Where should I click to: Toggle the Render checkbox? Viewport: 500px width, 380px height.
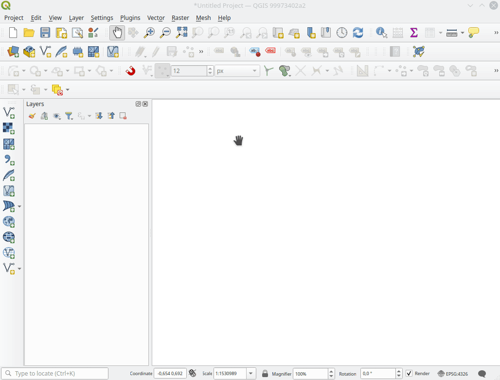click(409, 374)
